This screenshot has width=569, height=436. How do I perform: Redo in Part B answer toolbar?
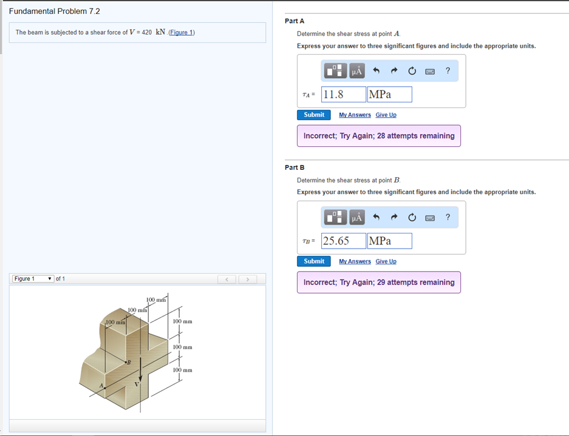394,217
